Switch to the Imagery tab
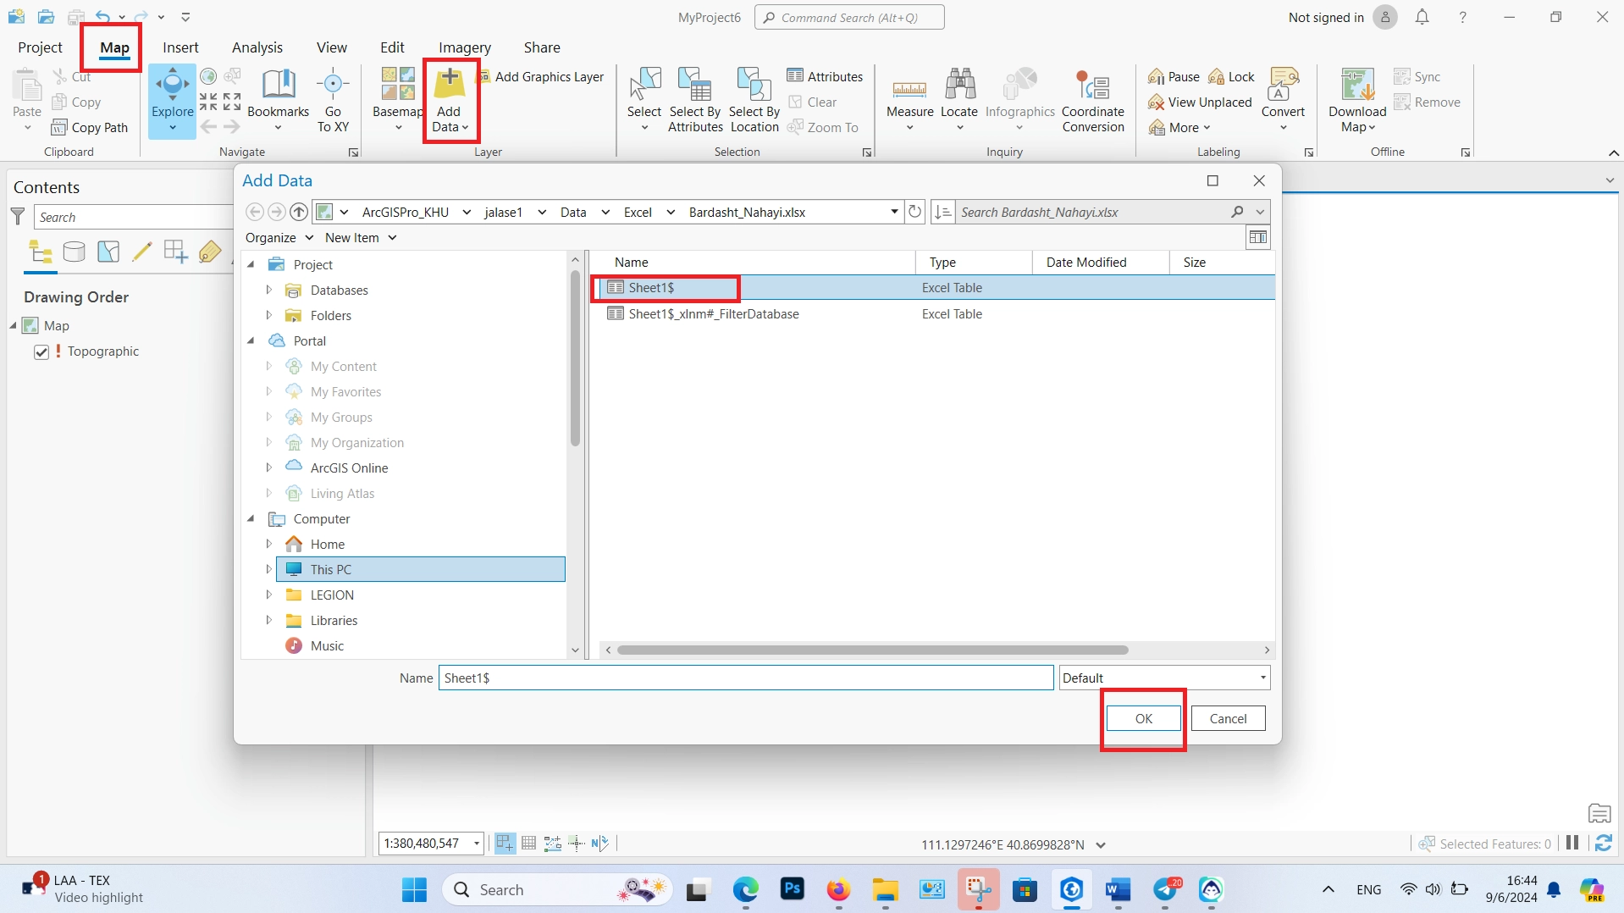1624x913 pixels. (x=465, y=47)
